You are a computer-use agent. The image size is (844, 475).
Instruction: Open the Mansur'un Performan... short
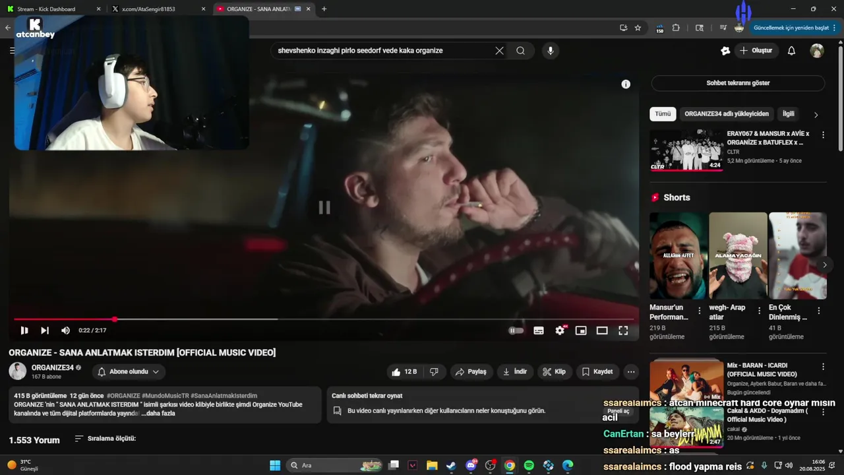click(678, 255)
